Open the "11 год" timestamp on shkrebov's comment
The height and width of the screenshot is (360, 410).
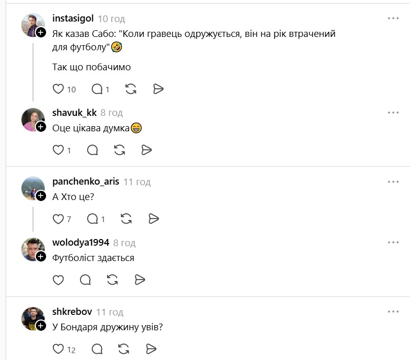[110, 312]
